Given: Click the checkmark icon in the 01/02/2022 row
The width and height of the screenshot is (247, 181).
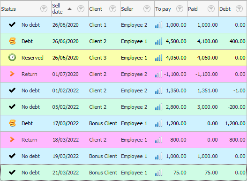Looking at the screenshot, I should 12,90.
